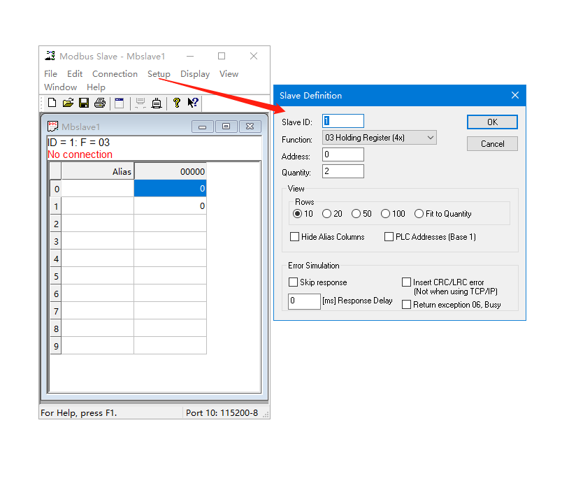
Task: Click the Quantity input field
Action: [343, 171]
